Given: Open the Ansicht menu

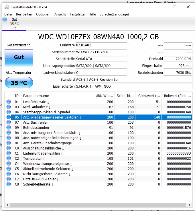Looking at the screenshot, I should pyautogui.click(x=60, y=14).
